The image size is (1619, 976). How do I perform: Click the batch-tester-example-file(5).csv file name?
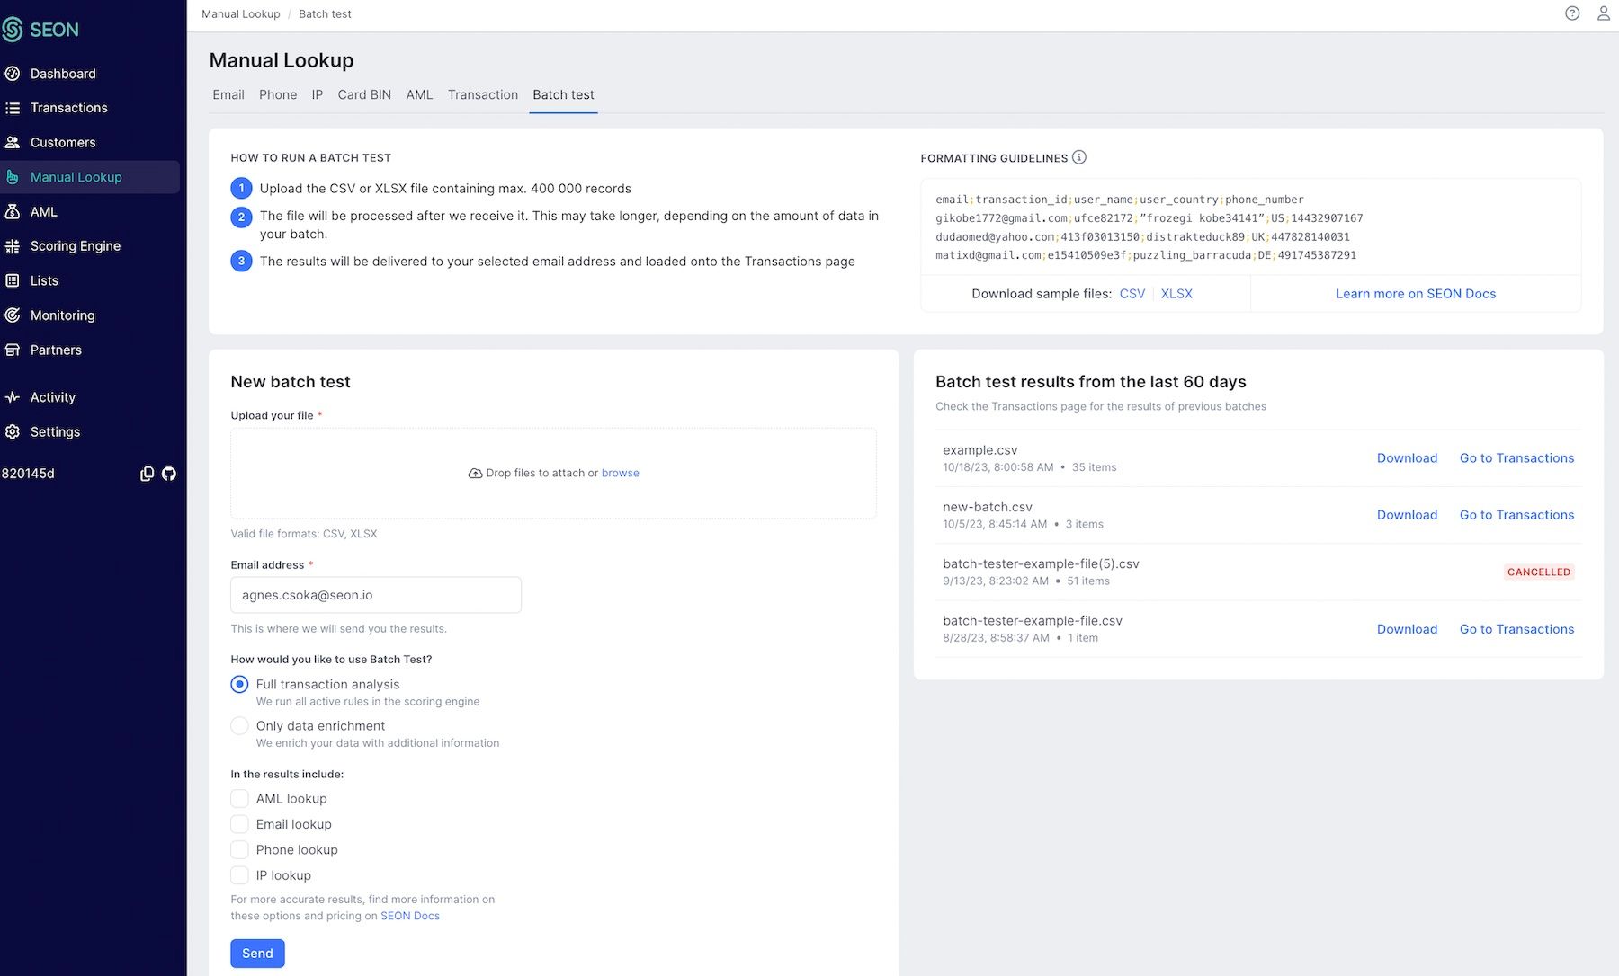pos(1041,564)
